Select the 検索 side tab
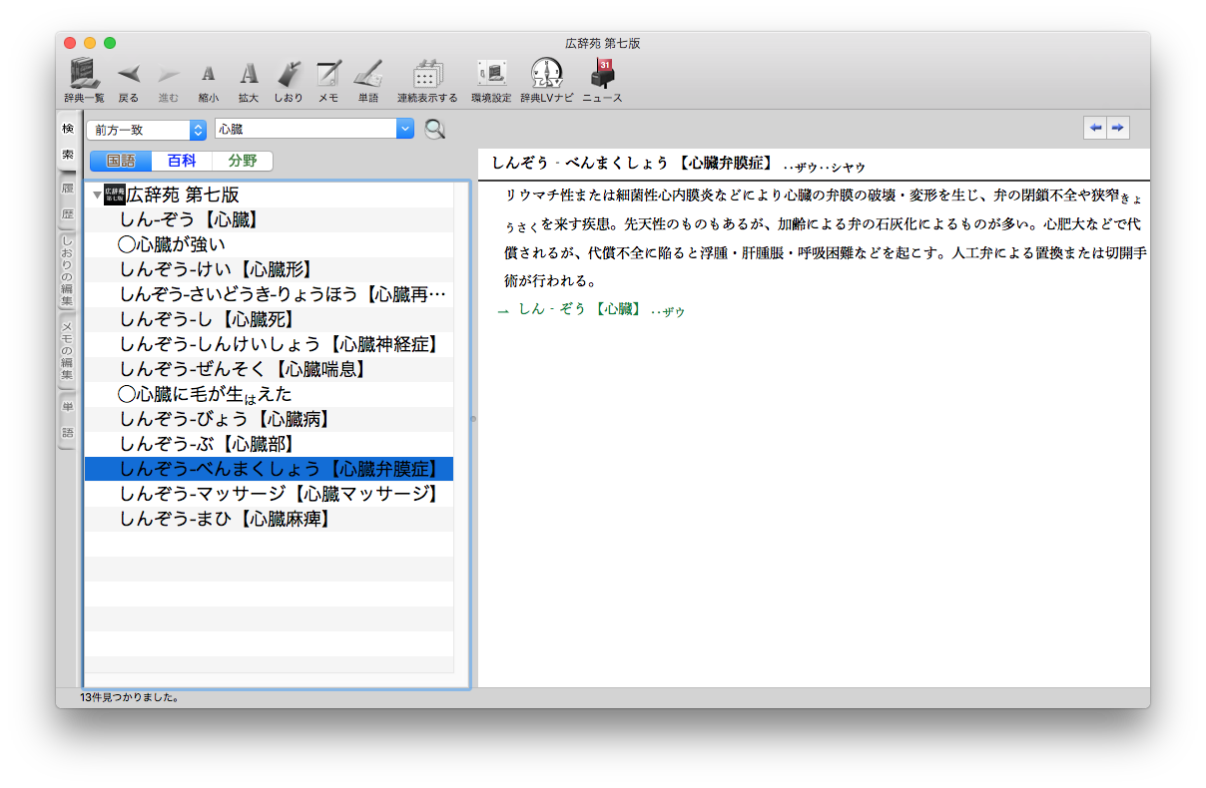Image resolution: width=1206 pixels, height=788 pixels. point(68,142)
